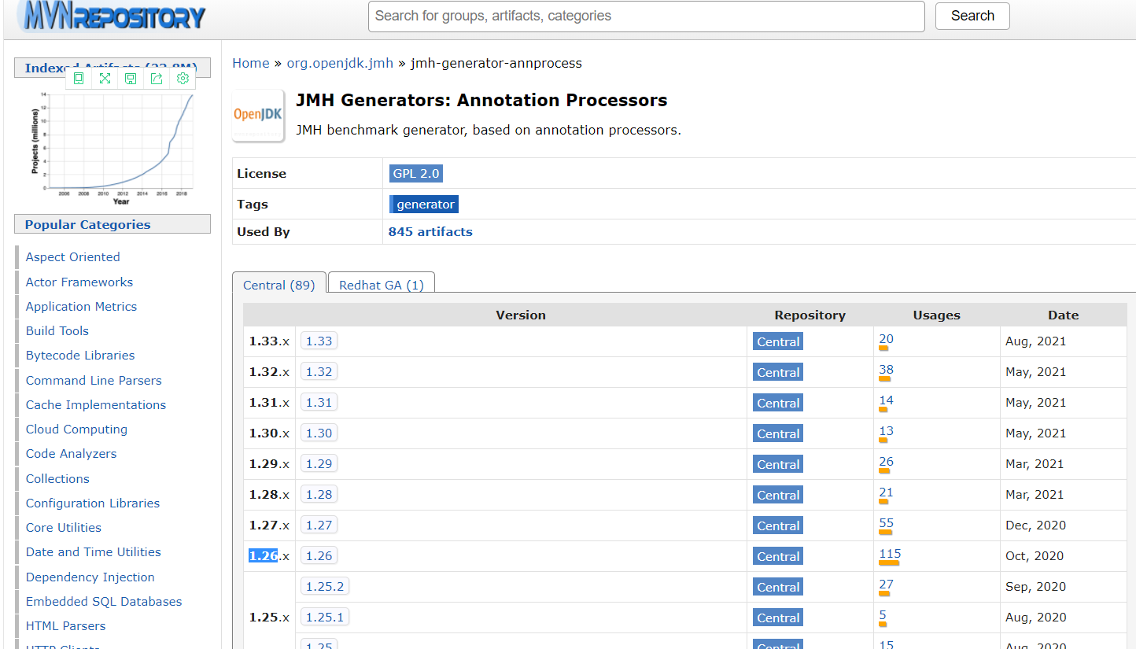Open Core Utilities category
This screenshot has height=649, width=1136.
click(63, 528)
